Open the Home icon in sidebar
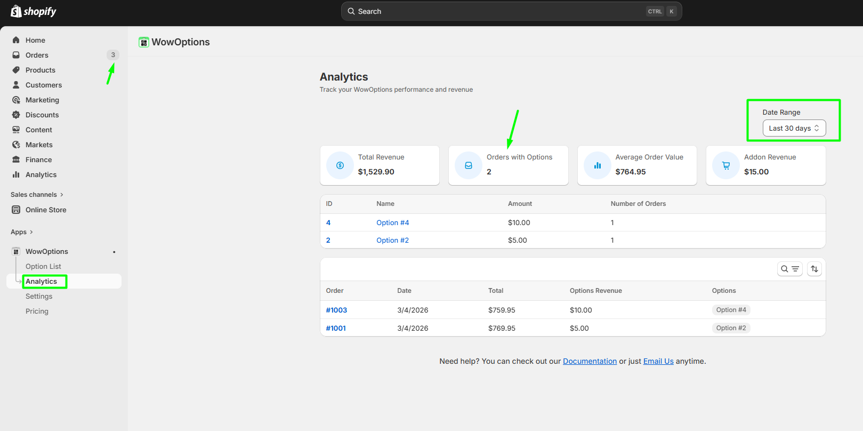This screenshot has width=863, height=431. (x=16, y=40)
